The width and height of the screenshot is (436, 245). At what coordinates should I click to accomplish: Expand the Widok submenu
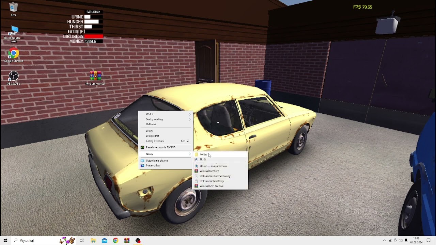tap(166, 114)
